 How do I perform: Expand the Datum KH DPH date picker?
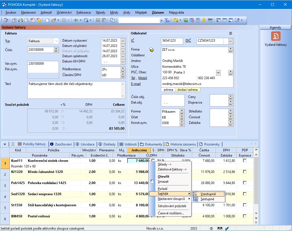pos(123,61)
